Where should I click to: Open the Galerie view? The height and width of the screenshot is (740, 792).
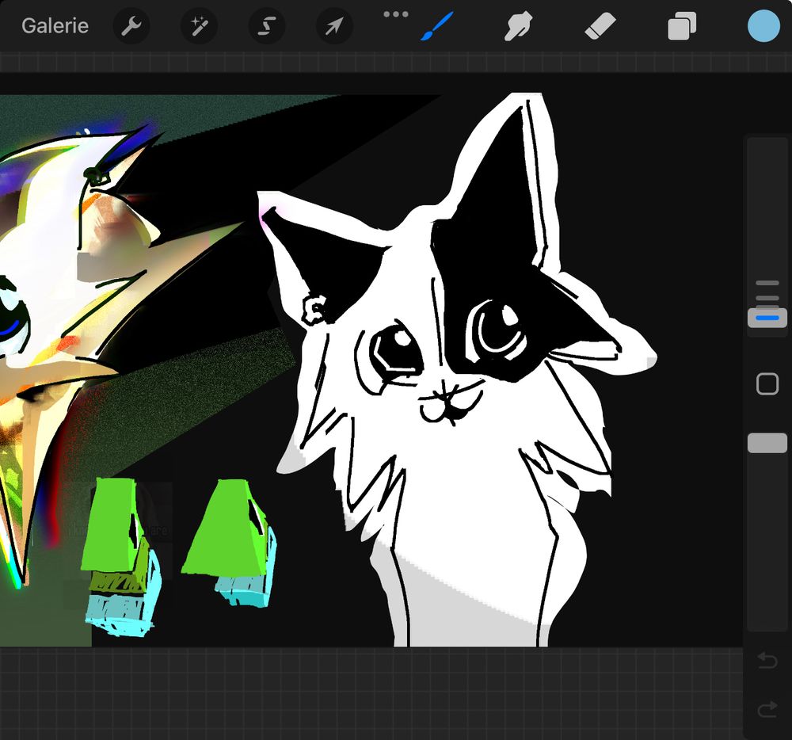click(55, 25)
